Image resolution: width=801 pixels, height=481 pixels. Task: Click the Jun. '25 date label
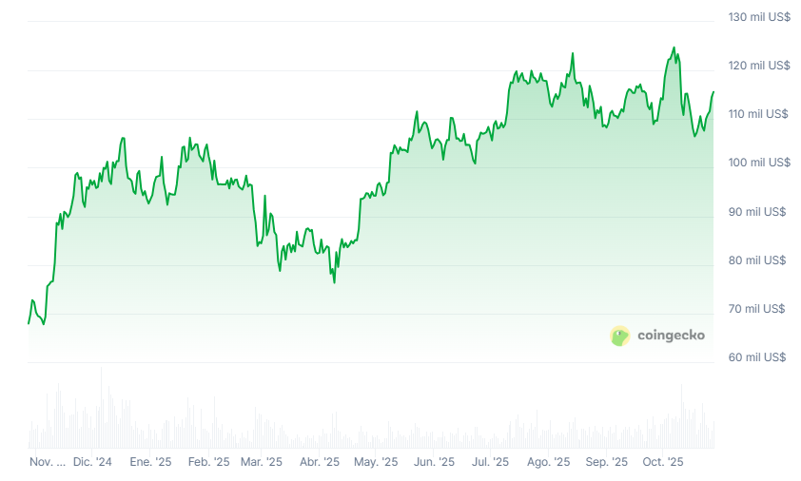click(435, 462)
